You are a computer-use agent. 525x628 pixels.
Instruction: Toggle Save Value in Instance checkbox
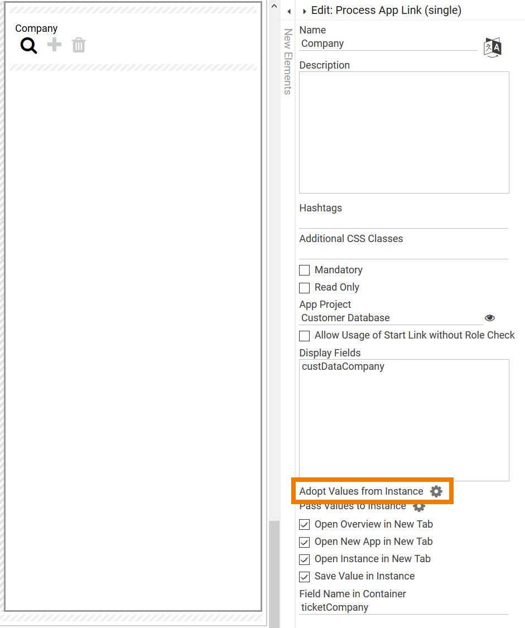click(x=305, y=577)
